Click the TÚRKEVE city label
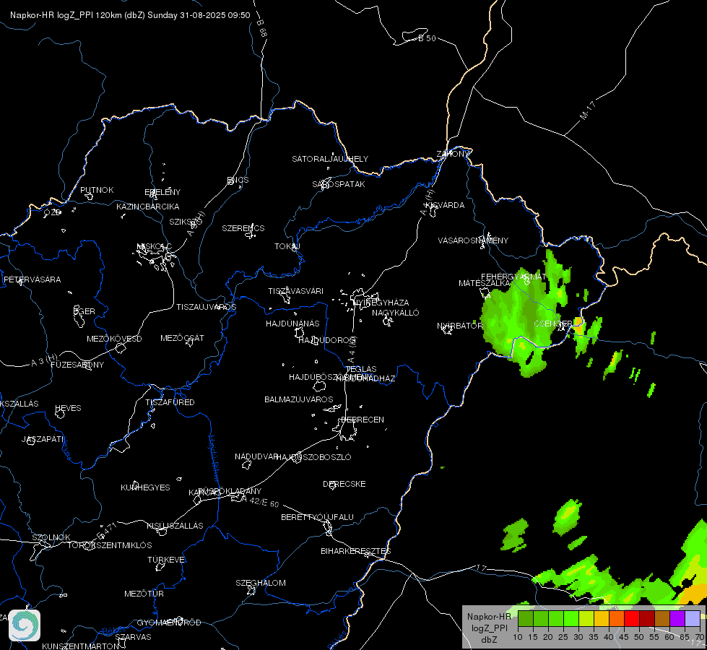This screenshot has width=707, height=650. 167,559
